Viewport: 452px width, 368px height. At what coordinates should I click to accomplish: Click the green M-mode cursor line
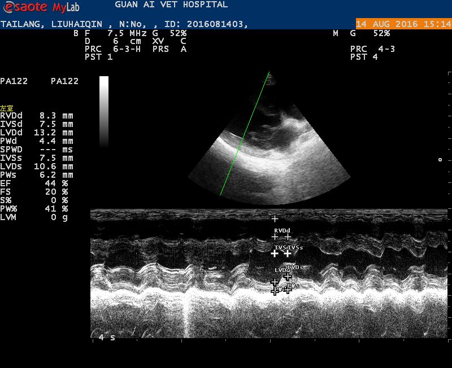[245, 134]
